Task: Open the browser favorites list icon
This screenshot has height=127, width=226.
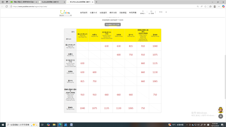Action: [210, 6]
